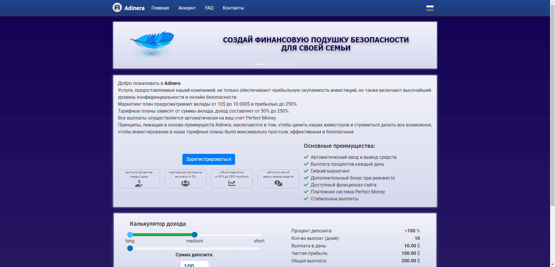The image size is (555, 267).
Task: Click the Adinera logo icon
Action: tap(117, 8)
